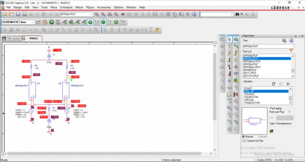Zoom to area using the third magnifier icon
This screenshot has width=305, height=162.
pos(110,14)
